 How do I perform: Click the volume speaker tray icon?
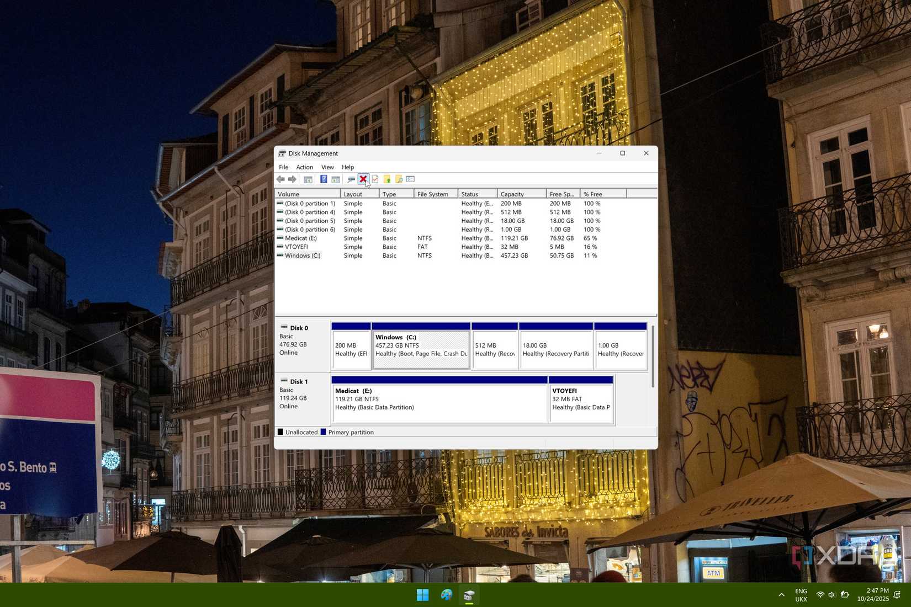pos(832,595)
